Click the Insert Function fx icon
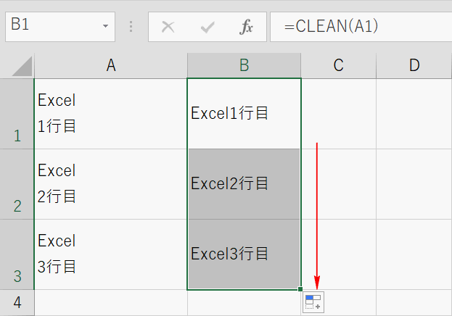The width and height of the screenshot is (452, 316). (247, 28)
